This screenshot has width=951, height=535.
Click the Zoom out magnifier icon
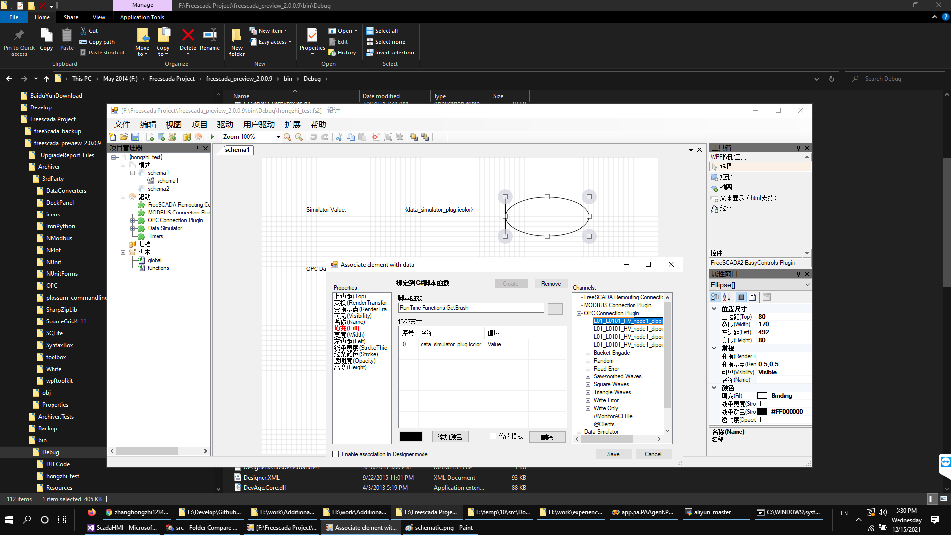pos(287,137)
